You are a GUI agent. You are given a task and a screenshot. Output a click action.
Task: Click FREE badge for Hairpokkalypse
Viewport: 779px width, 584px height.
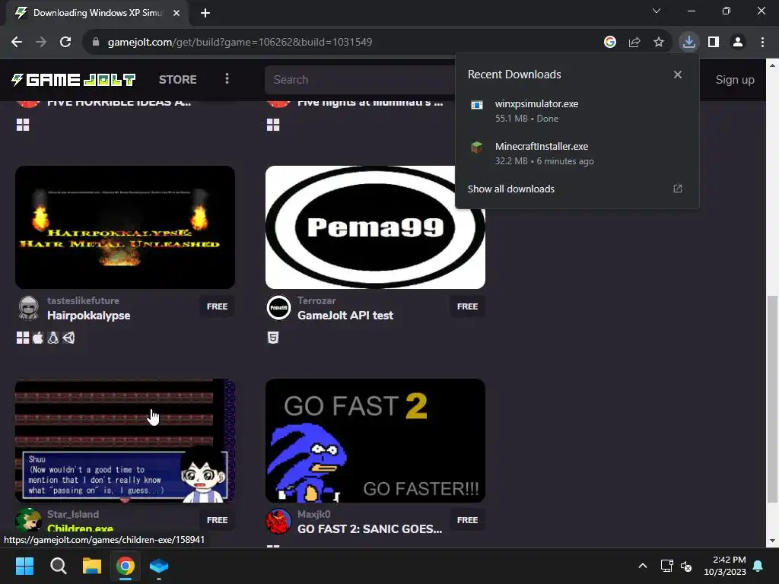point(217,306)
